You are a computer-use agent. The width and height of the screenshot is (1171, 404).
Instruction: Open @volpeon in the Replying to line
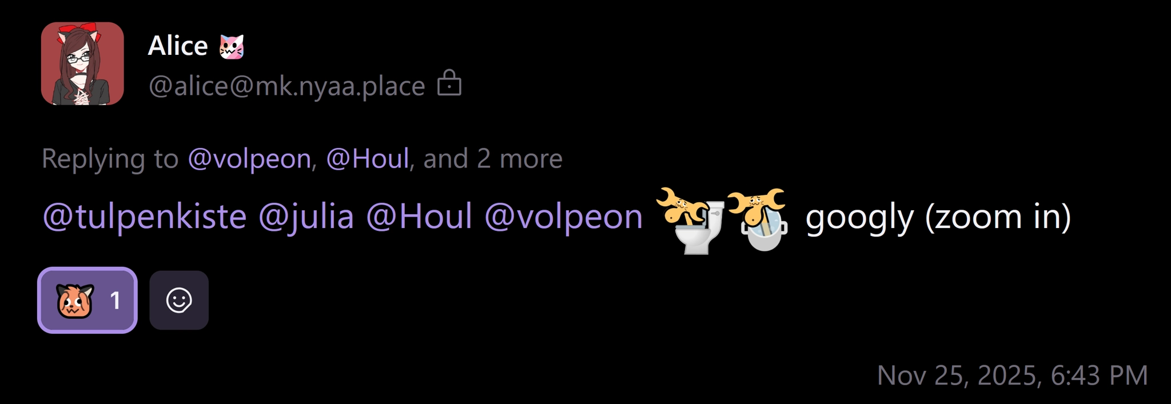pyautogui.click(x=249, y=158)
